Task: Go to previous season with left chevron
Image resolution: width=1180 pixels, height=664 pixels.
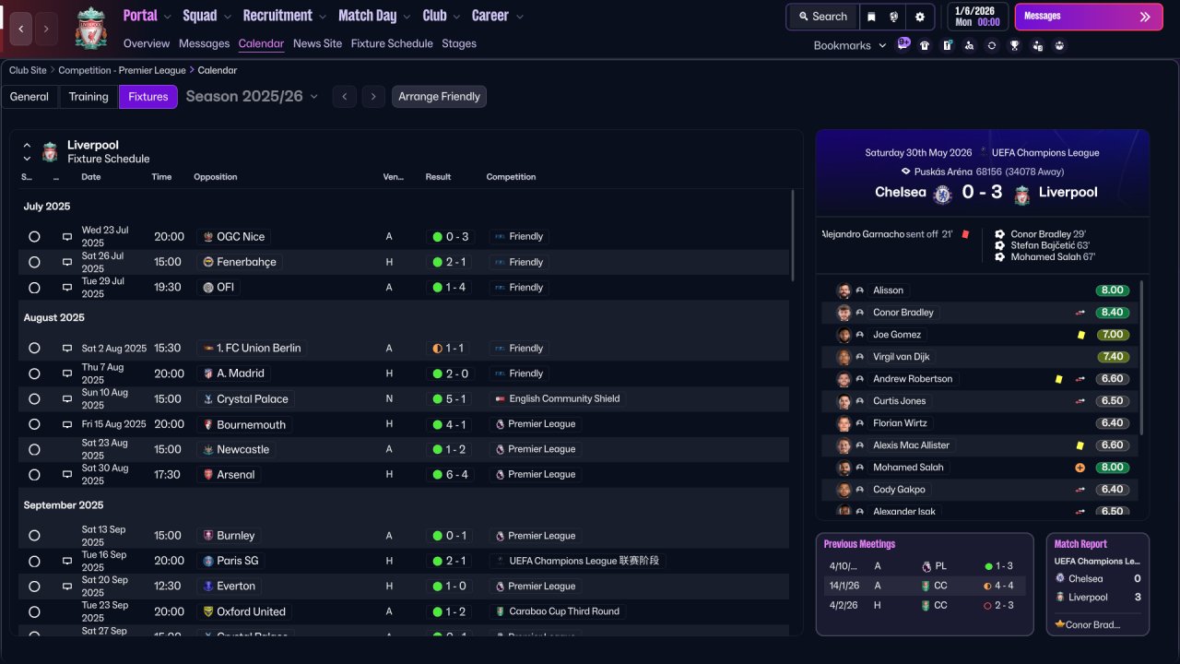Action: (x=345, y=97)
